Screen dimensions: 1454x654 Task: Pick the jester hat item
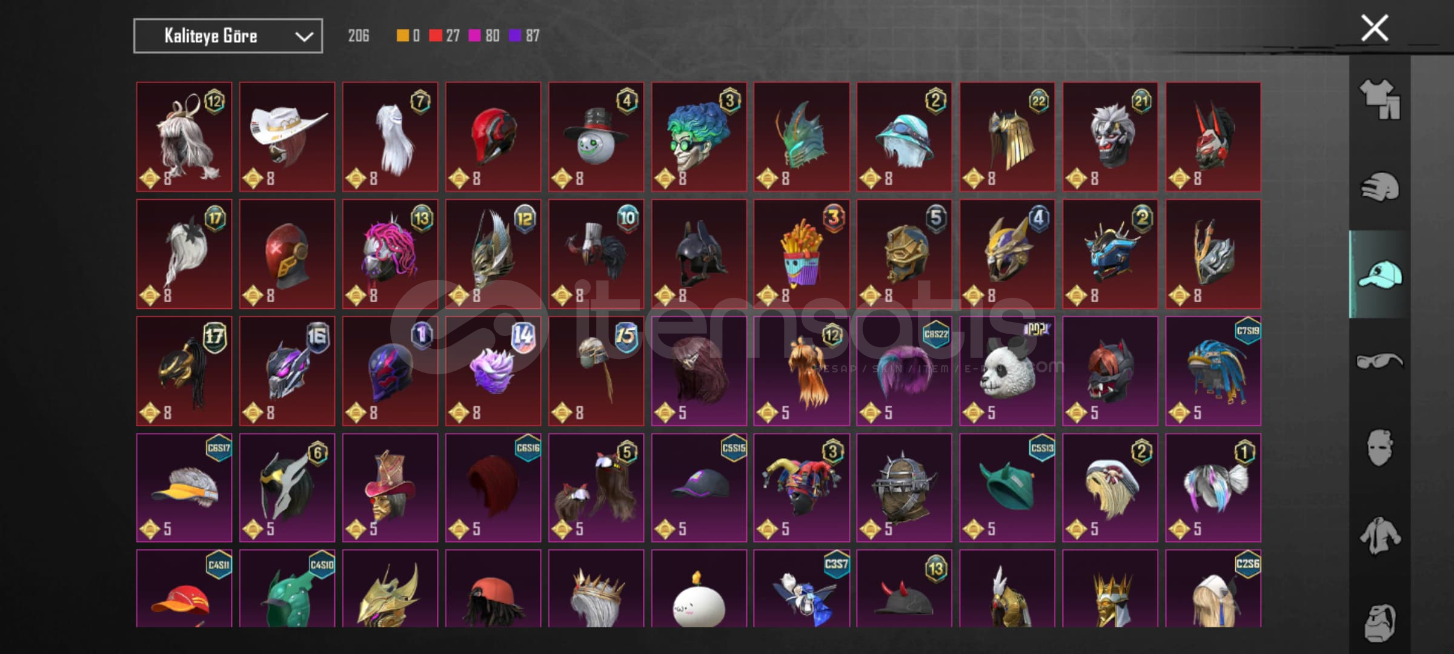[802, 488]
